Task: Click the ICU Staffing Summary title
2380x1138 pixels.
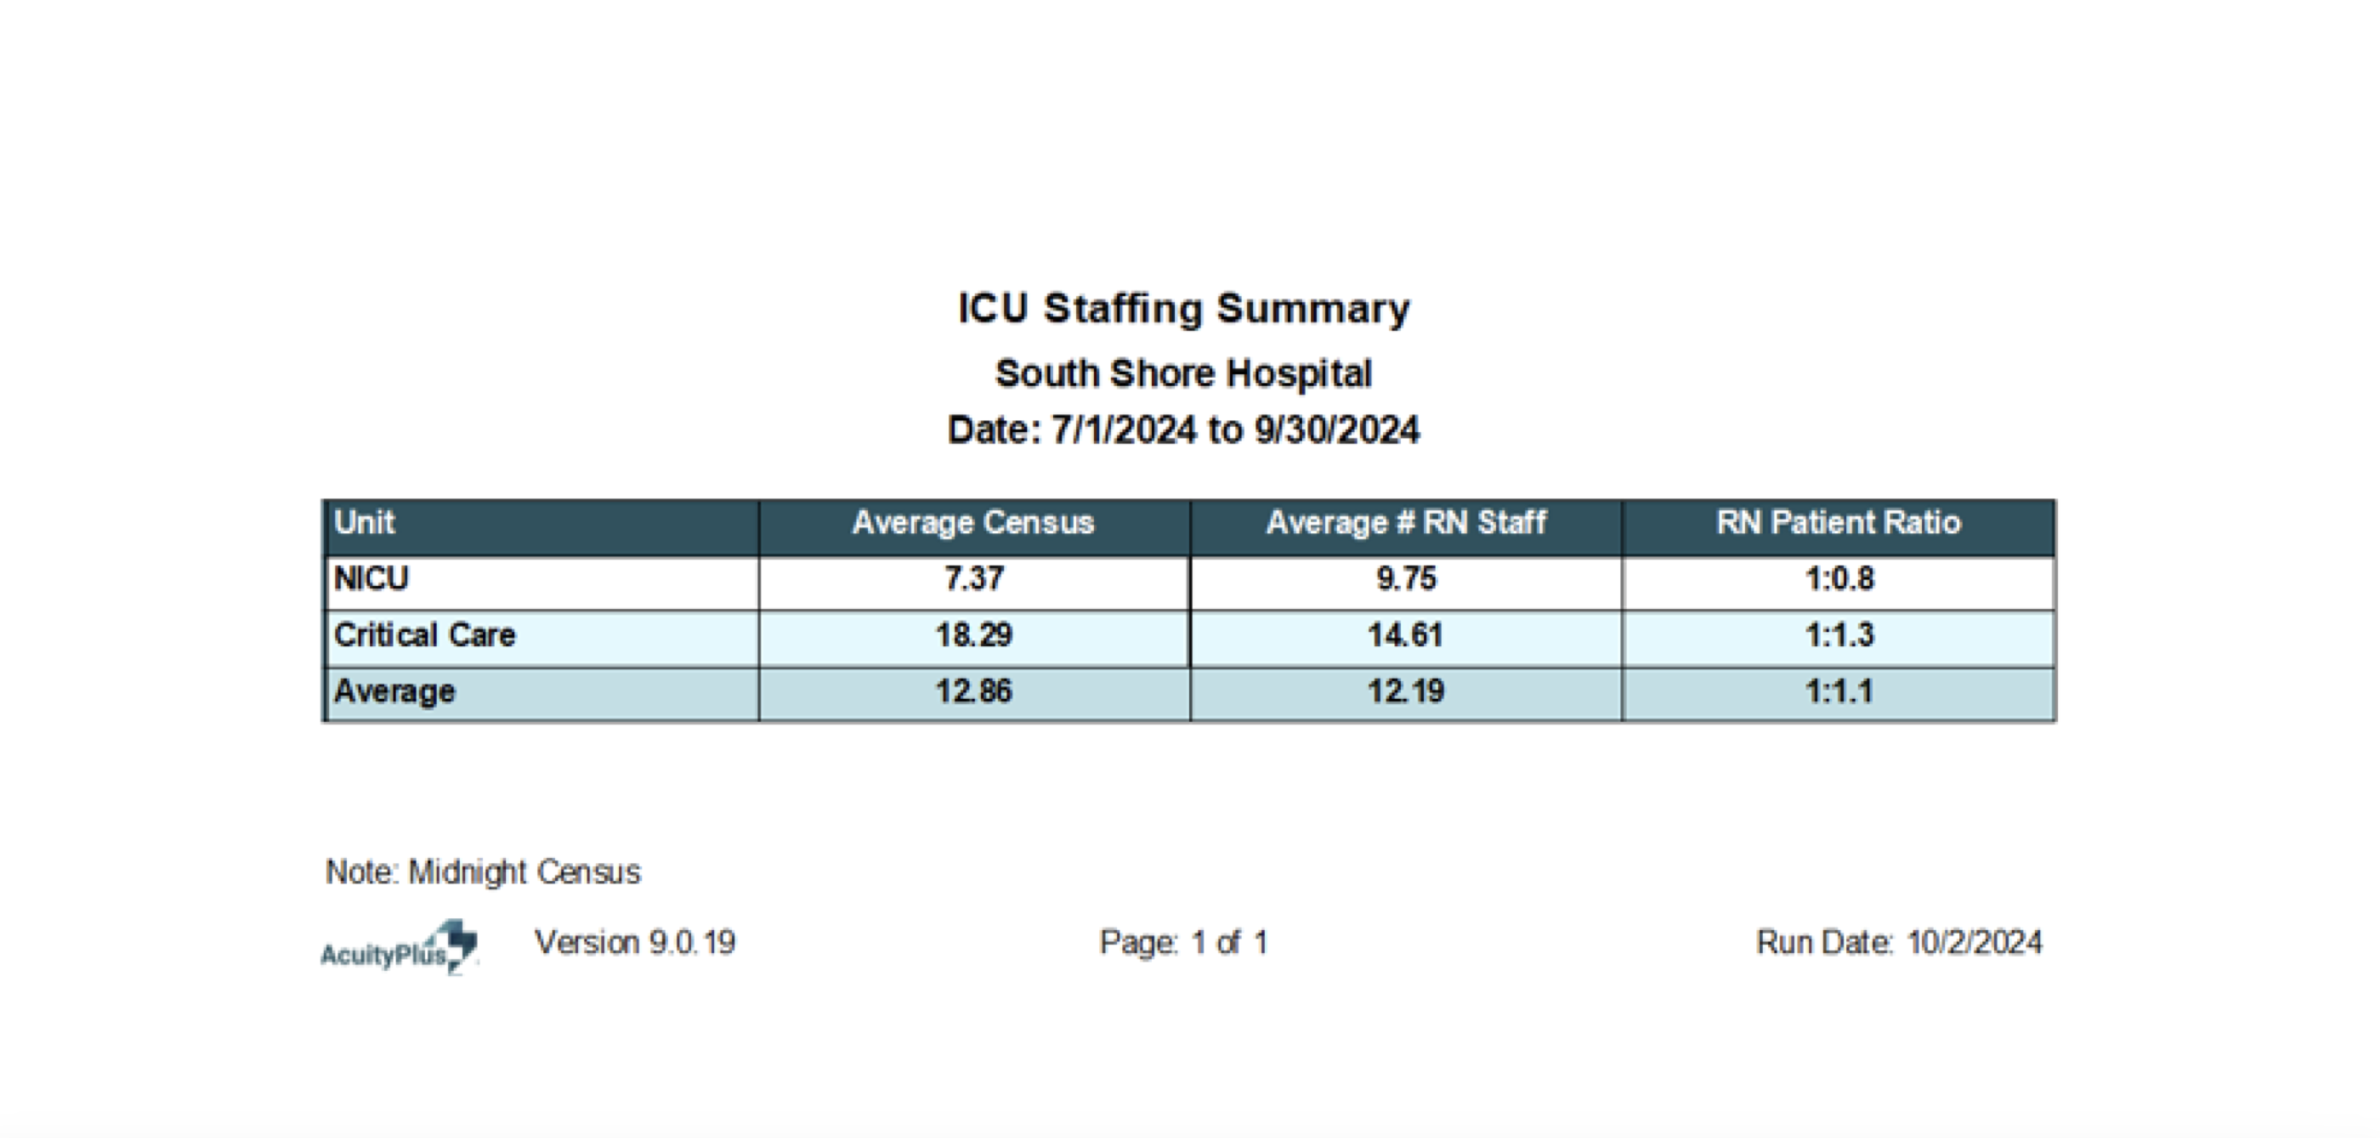Action: pos(1184,309)
